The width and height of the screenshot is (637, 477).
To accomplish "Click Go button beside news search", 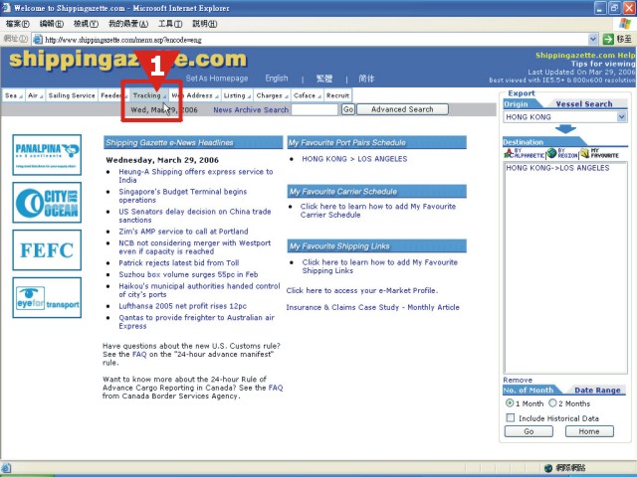I will tap(348, 109).
